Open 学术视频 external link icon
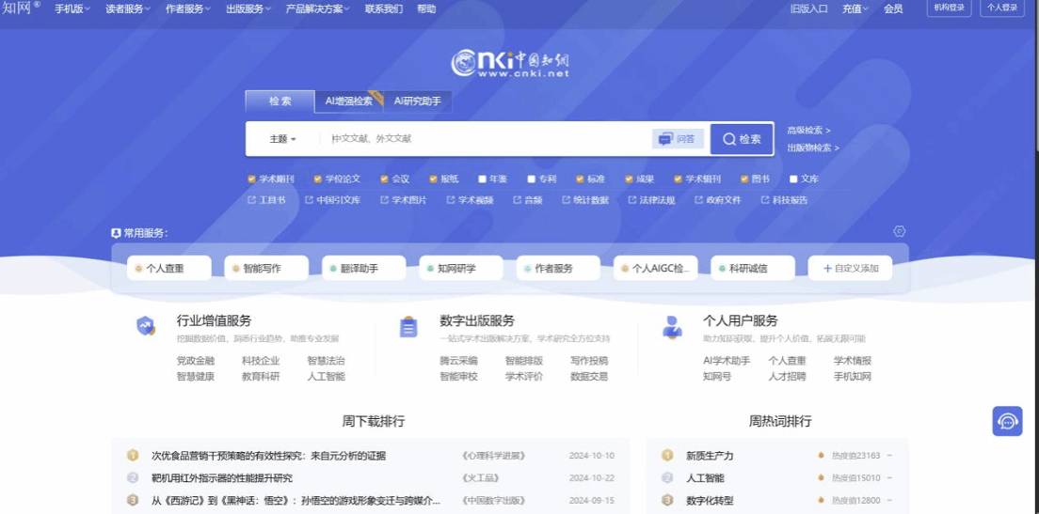The height and width of the screenshot is (514, 1039). point(451,200)
